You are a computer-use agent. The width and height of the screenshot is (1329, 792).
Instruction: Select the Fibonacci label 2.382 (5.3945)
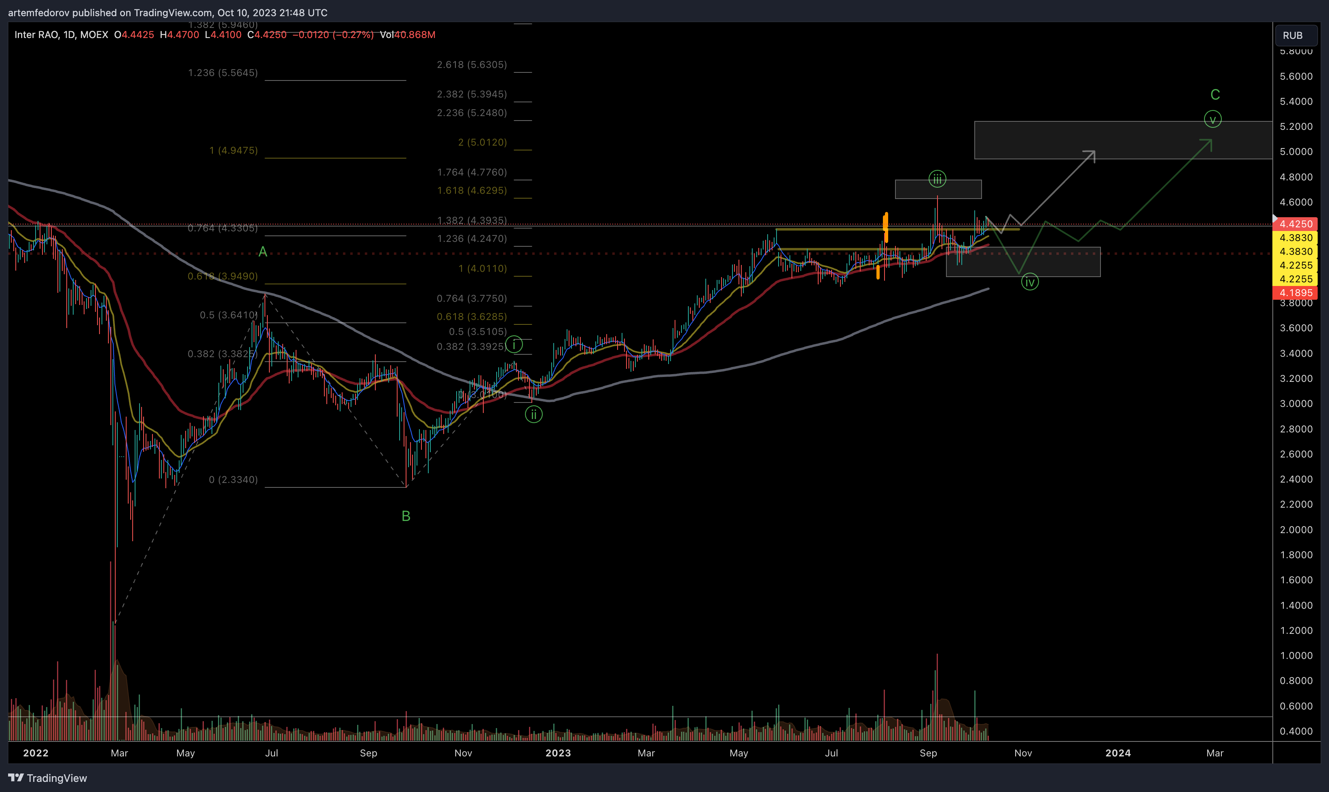point(472,94)
